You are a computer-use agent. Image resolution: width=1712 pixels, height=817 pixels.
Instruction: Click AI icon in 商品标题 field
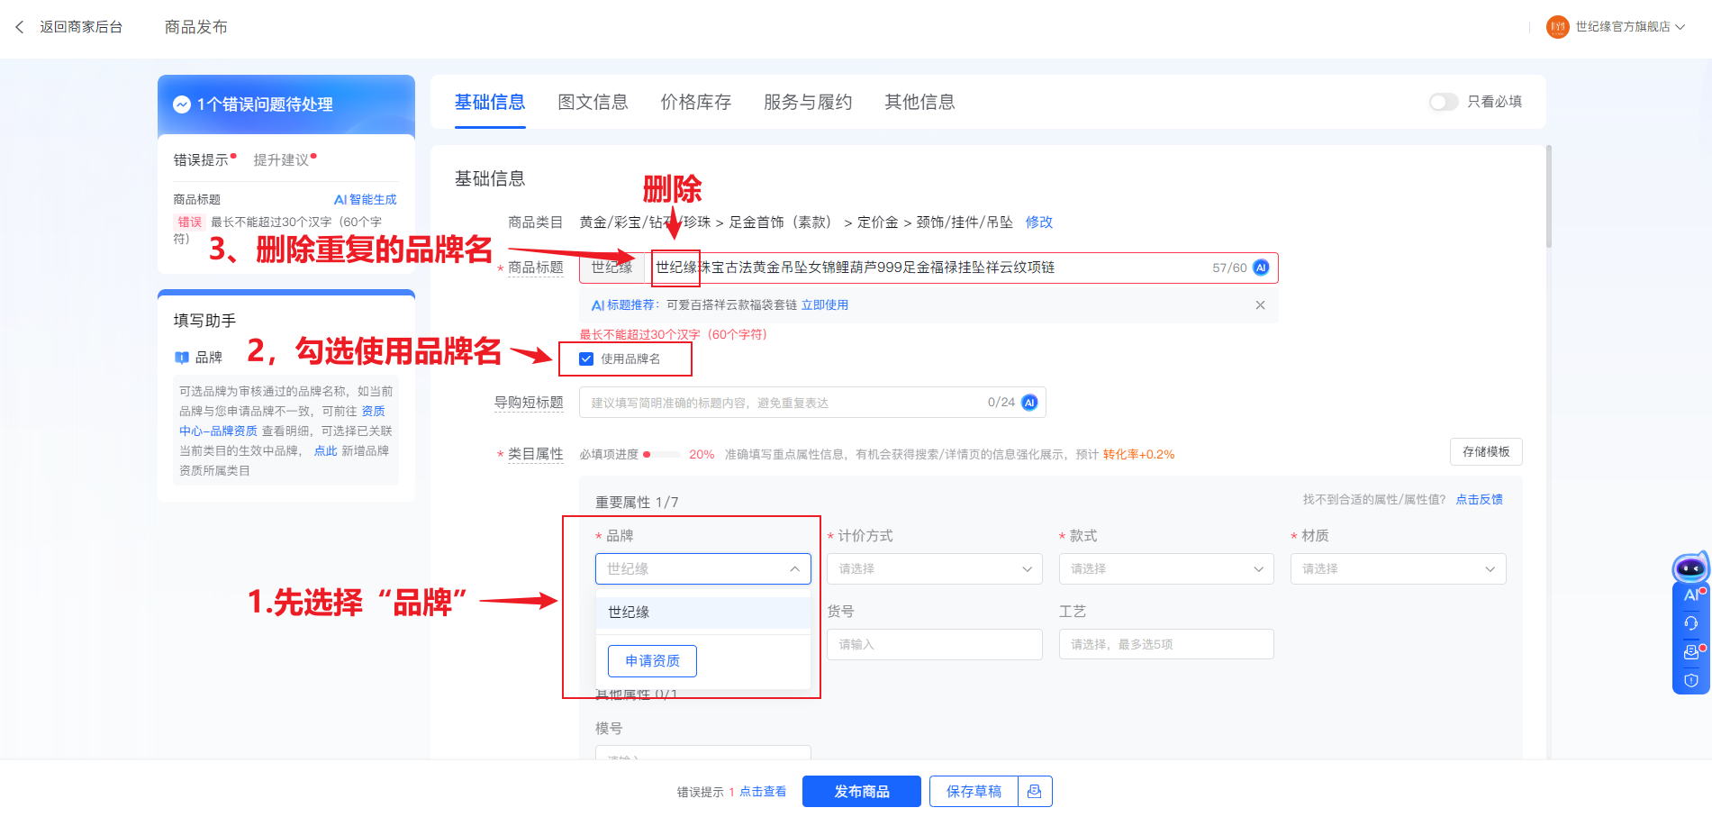pos(1261,268)
